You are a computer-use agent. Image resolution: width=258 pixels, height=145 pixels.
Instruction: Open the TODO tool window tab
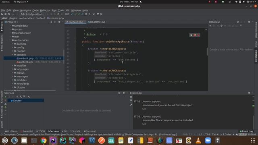40,131
